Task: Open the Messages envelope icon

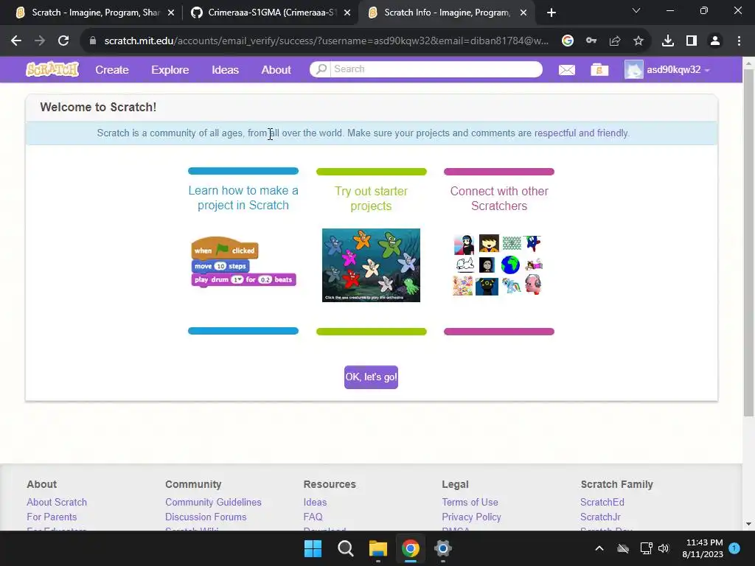Action: (x=567, y=70)
